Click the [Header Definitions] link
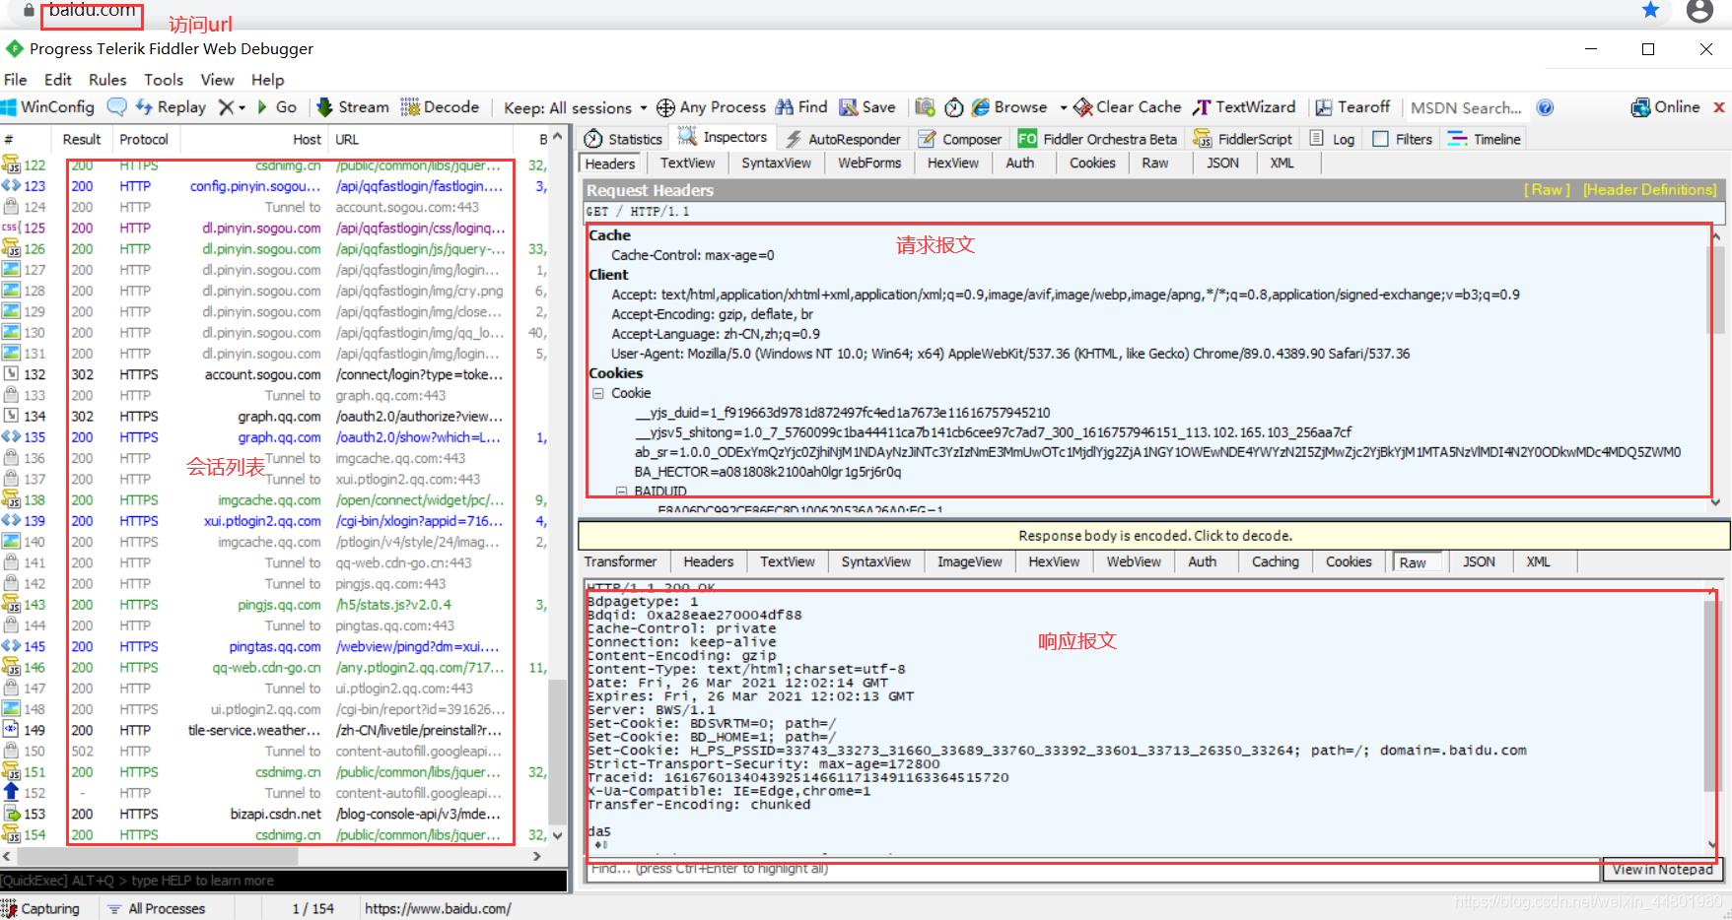1732x920 pixels. (1649, 190)
